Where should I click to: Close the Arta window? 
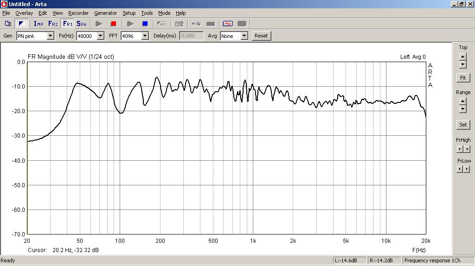tap(469, 4)
